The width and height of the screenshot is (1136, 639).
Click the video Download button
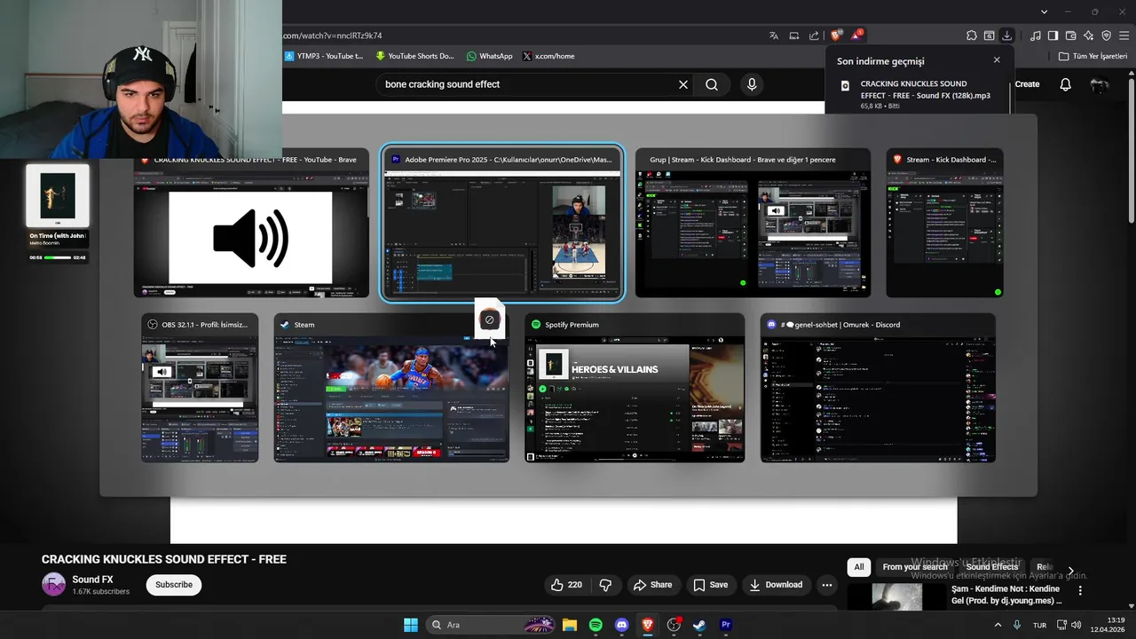pyautogui.click(x=776, y=585)
